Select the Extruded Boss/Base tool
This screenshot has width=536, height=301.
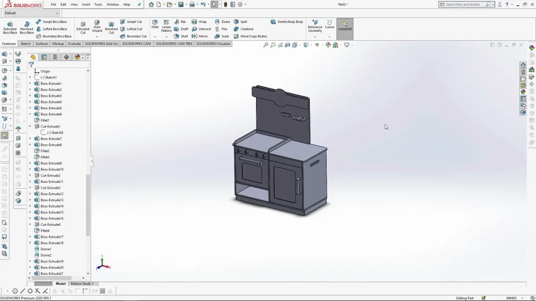point(9,27)
